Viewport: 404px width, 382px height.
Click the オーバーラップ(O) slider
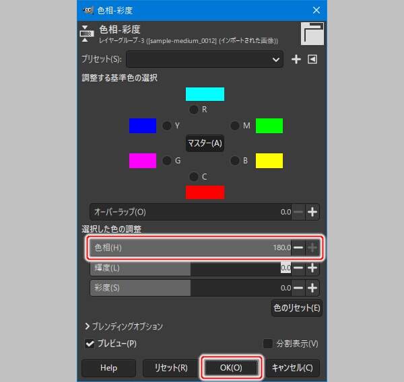191,212
